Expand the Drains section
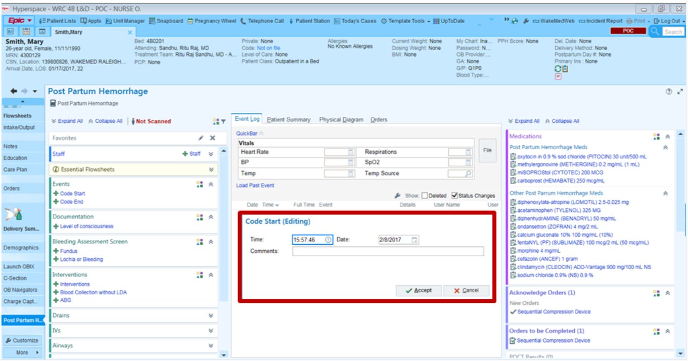This screenshot has width=688, height=361. tap(211, 315)
